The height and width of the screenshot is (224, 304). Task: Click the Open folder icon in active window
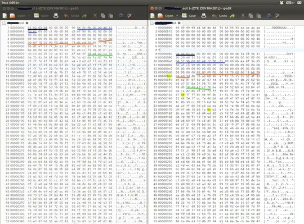(x=160, y=16)
